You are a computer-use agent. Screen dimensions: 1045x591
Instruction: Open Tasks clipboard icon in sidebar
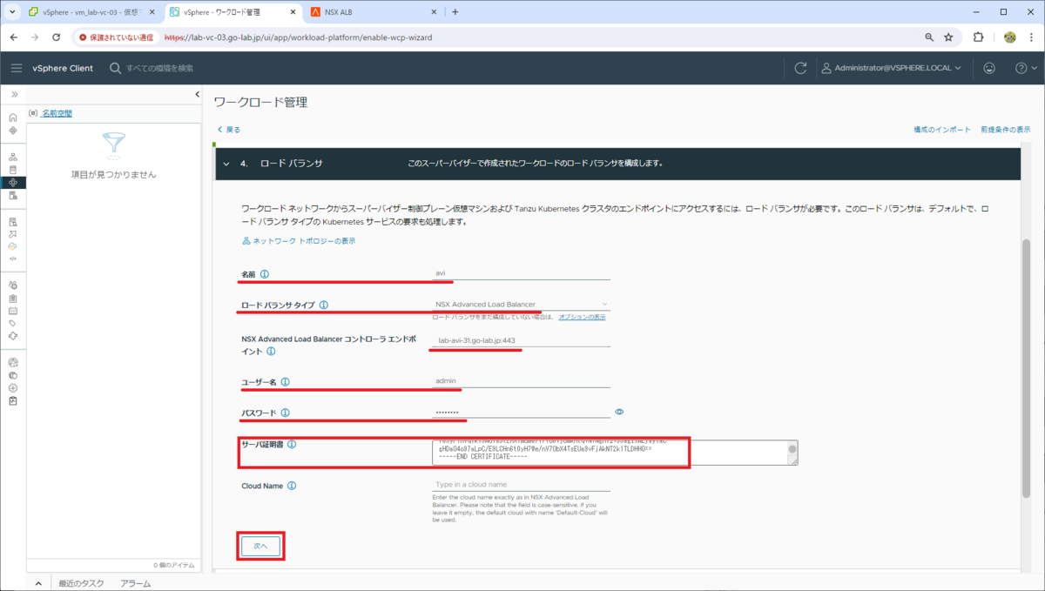pyautogui.click(x=13, y=298)
